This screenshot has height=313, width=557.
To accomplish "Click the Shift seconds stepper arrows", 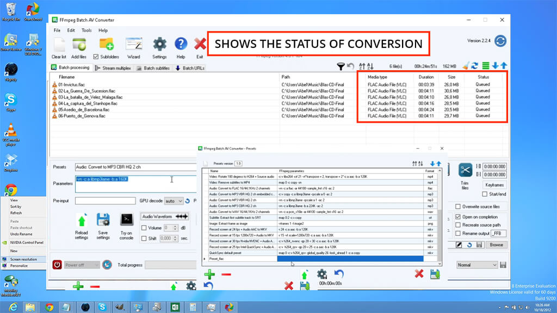I will (x=175, y=239).
